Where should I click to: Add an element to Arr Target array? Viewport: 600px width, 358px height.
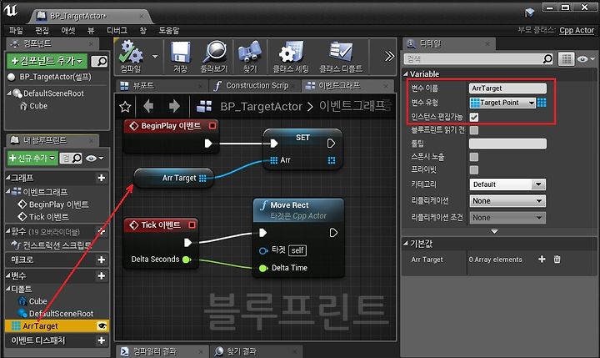point(542,259)
